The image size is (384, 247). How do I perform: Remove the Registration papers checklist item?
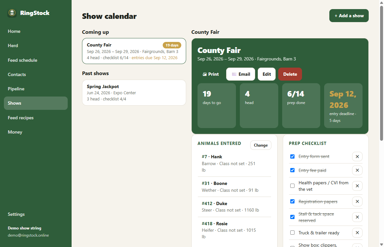357,201
